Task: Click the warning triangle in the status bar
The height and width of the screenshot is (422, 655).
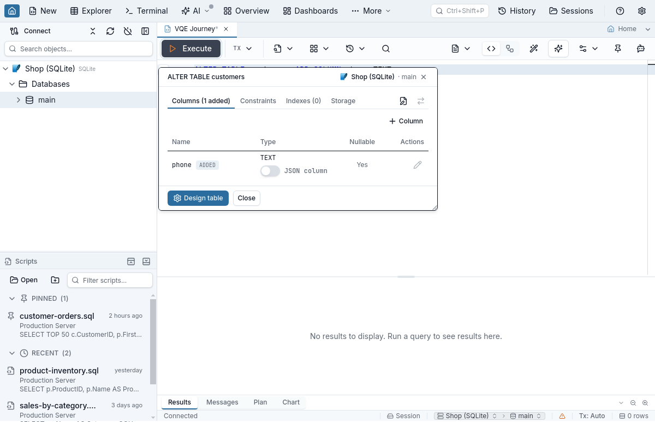Action: (x=562, y=416)
